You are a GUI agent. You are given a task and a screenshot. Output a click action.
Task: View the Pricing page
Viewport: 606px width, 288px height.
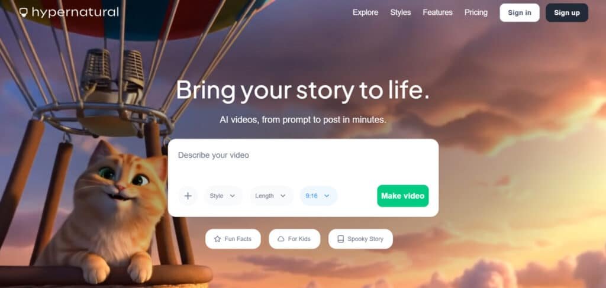click(x=476, y=12)
